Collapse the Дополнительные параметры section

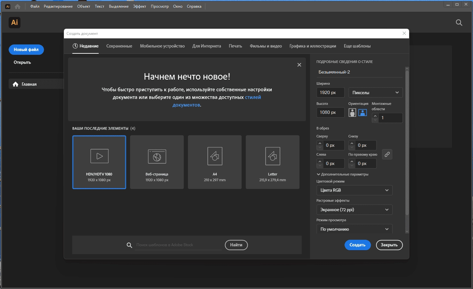coord(342,174)
